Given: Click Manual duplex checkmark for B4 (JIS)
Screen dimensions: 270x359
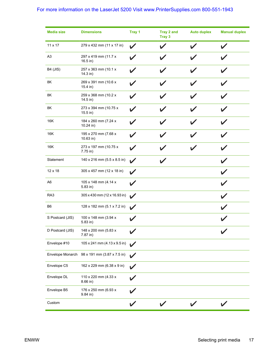Looking at the screenshot, I should point(224,70).
